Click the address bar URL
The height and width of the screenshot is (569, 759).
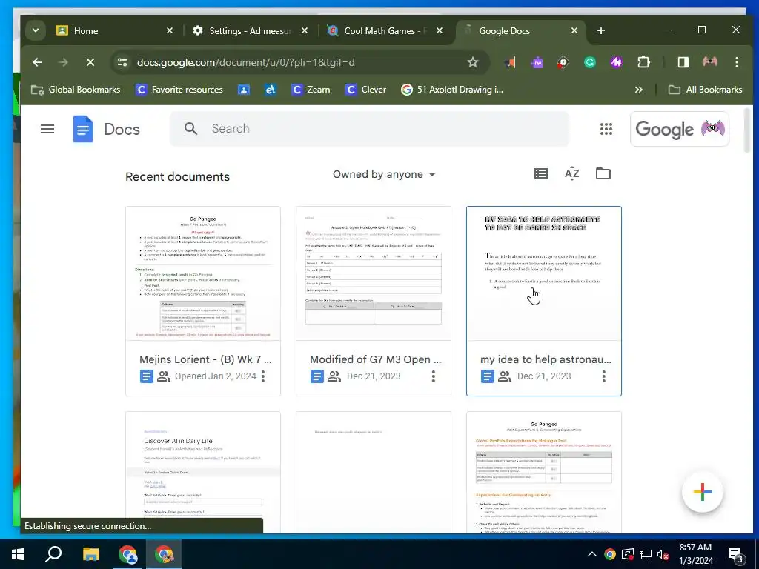[x=246, y=62]
